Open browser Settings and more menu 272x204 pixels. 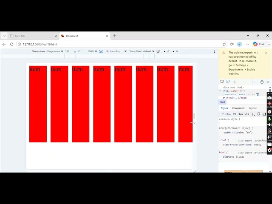point(247,44)
